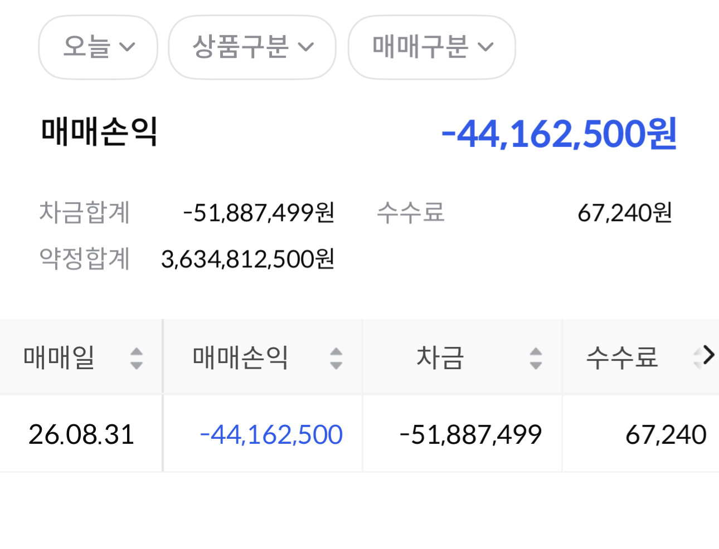Click the -44,162,500원 total profit/loss amount
719x549 pixels.
click(559, 134)
